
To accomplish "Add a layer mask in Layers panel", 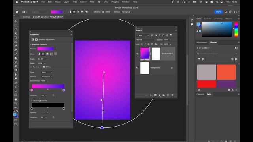I will [x=155, y=95].
